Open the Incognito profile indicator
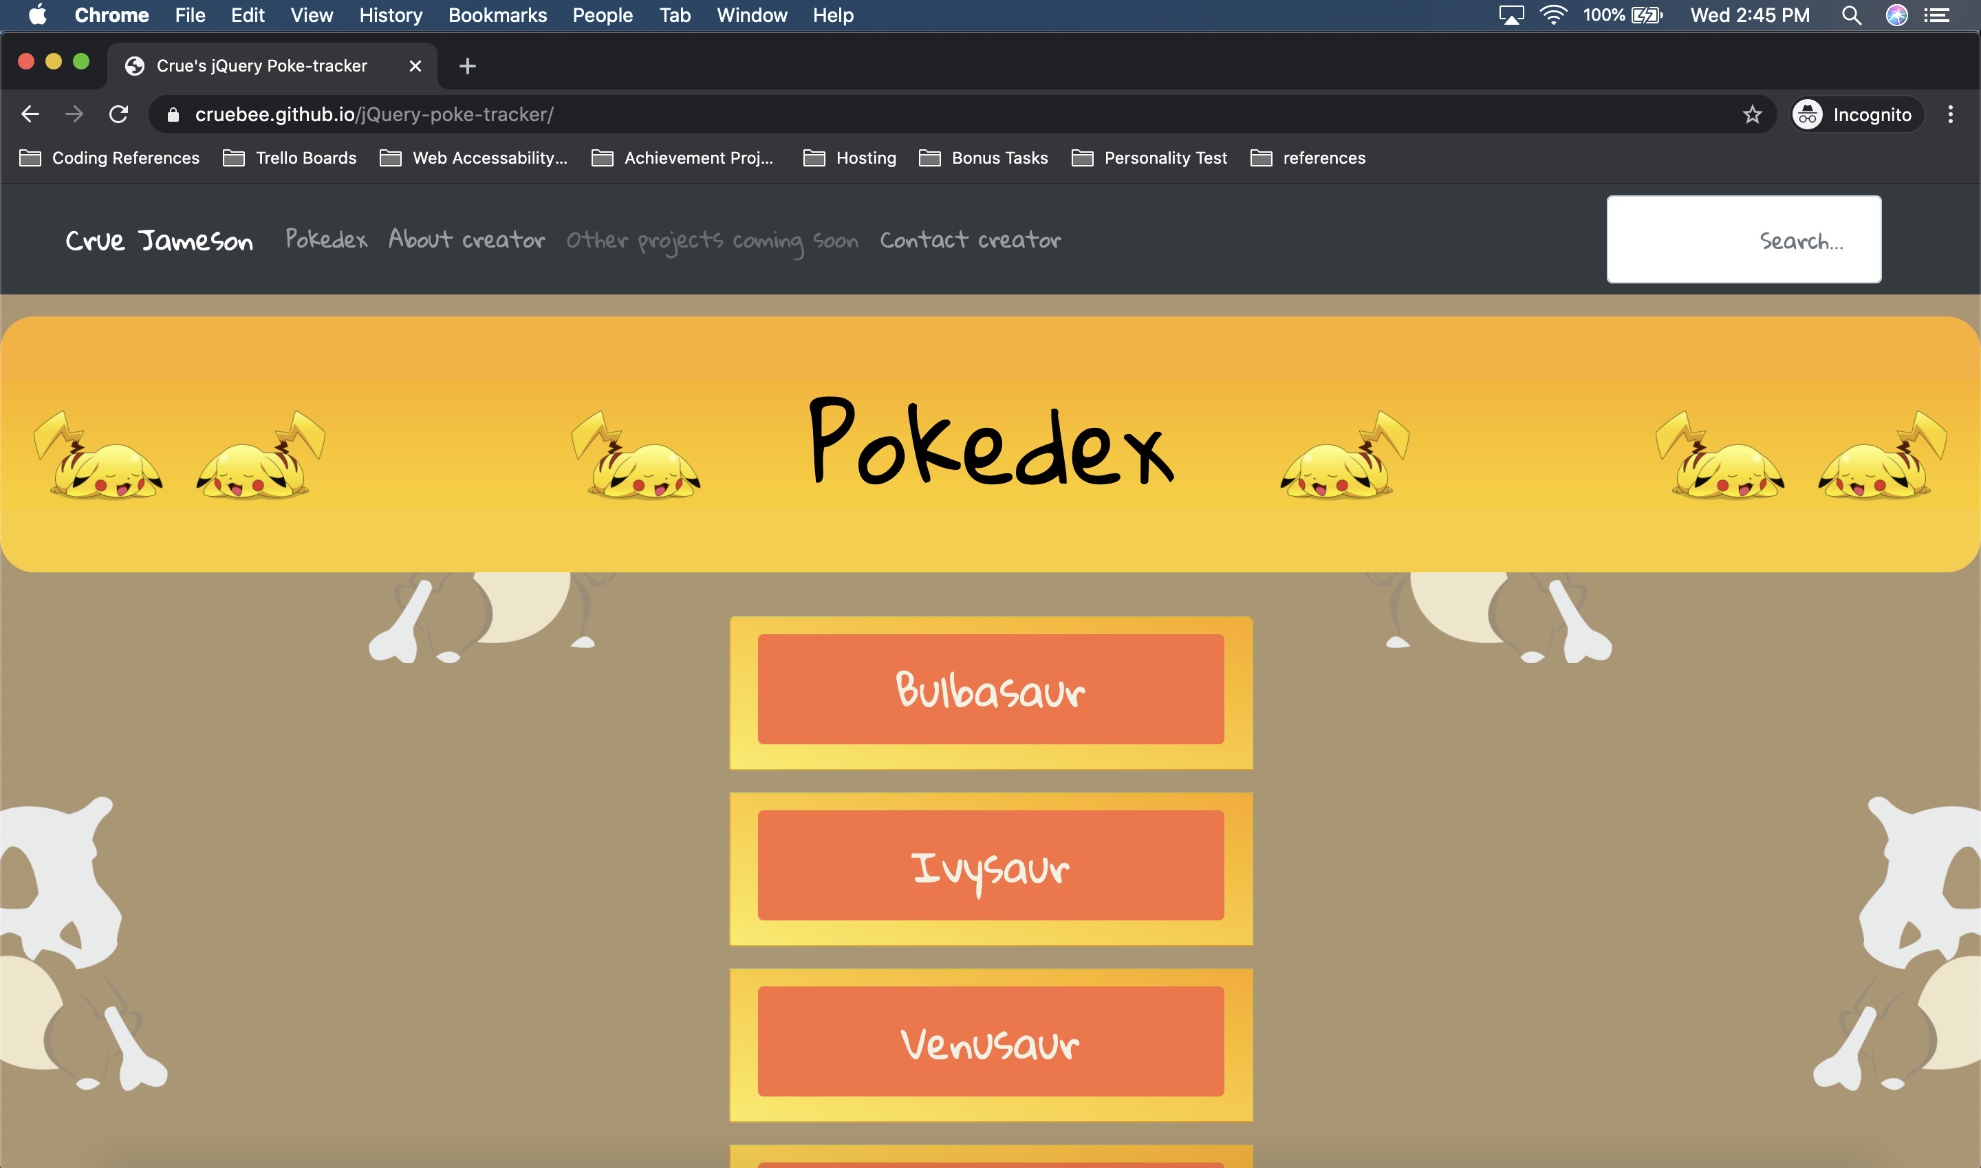 pyautogui.click(x=1856, y=114)
